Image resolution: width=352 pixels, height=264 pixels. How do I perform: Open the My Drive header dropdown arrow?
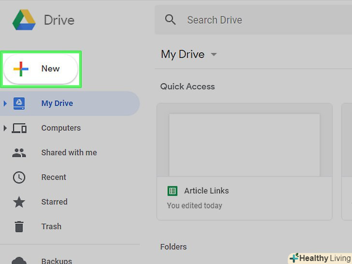click(x=214, y=54)
